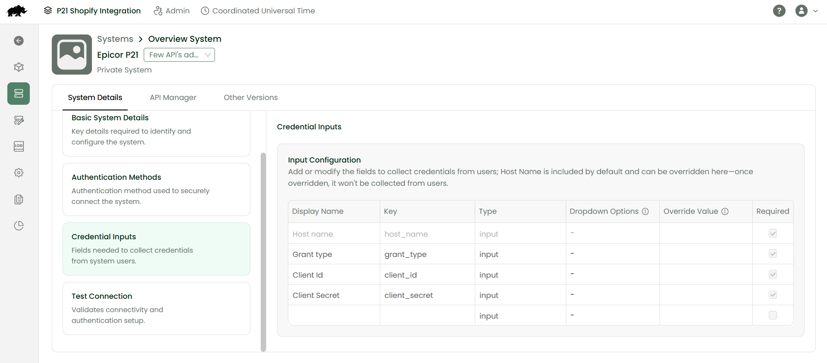827x363 pixels.
Task: Expand the version dropdown next to Epicor P21
Action: tap(179, 55)
